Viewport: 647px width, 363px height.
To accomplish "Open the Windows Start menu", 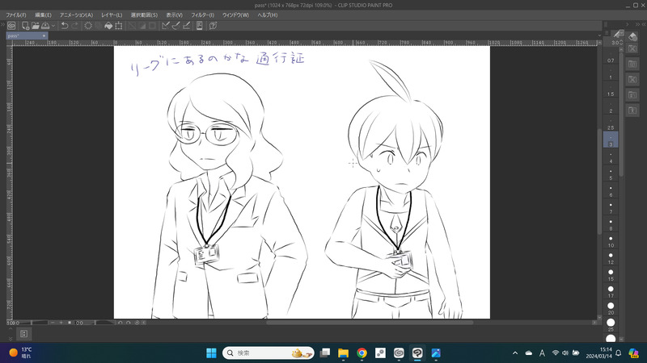I will coord(211,353).
